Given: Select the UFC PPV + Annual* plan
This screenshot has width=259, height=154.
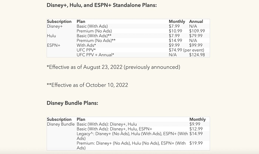Looking at the screenshot, I should [95, 55].
